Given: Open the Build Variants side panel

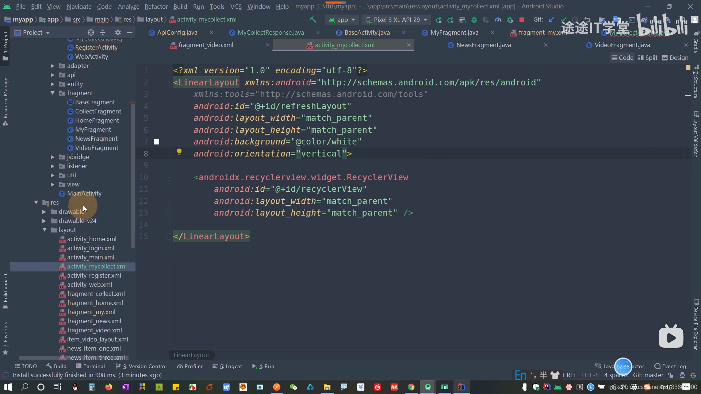Looking at the screenshot, I should [x=5, y=290].
